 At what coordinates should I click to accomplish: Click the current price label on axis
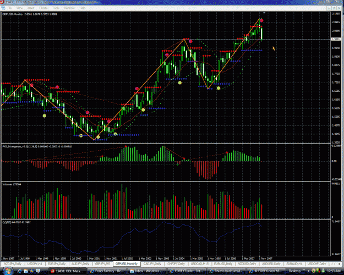coord(335,39)
